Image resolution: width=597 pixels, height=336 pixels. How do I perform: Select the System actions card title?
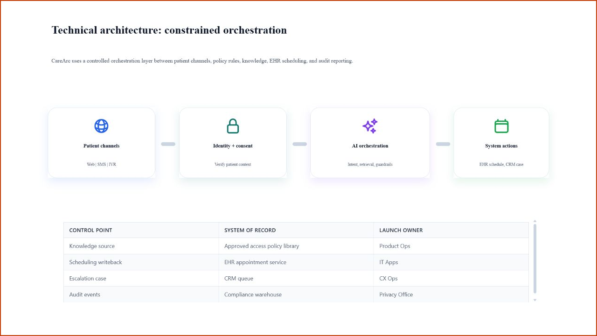click(501, 146)
